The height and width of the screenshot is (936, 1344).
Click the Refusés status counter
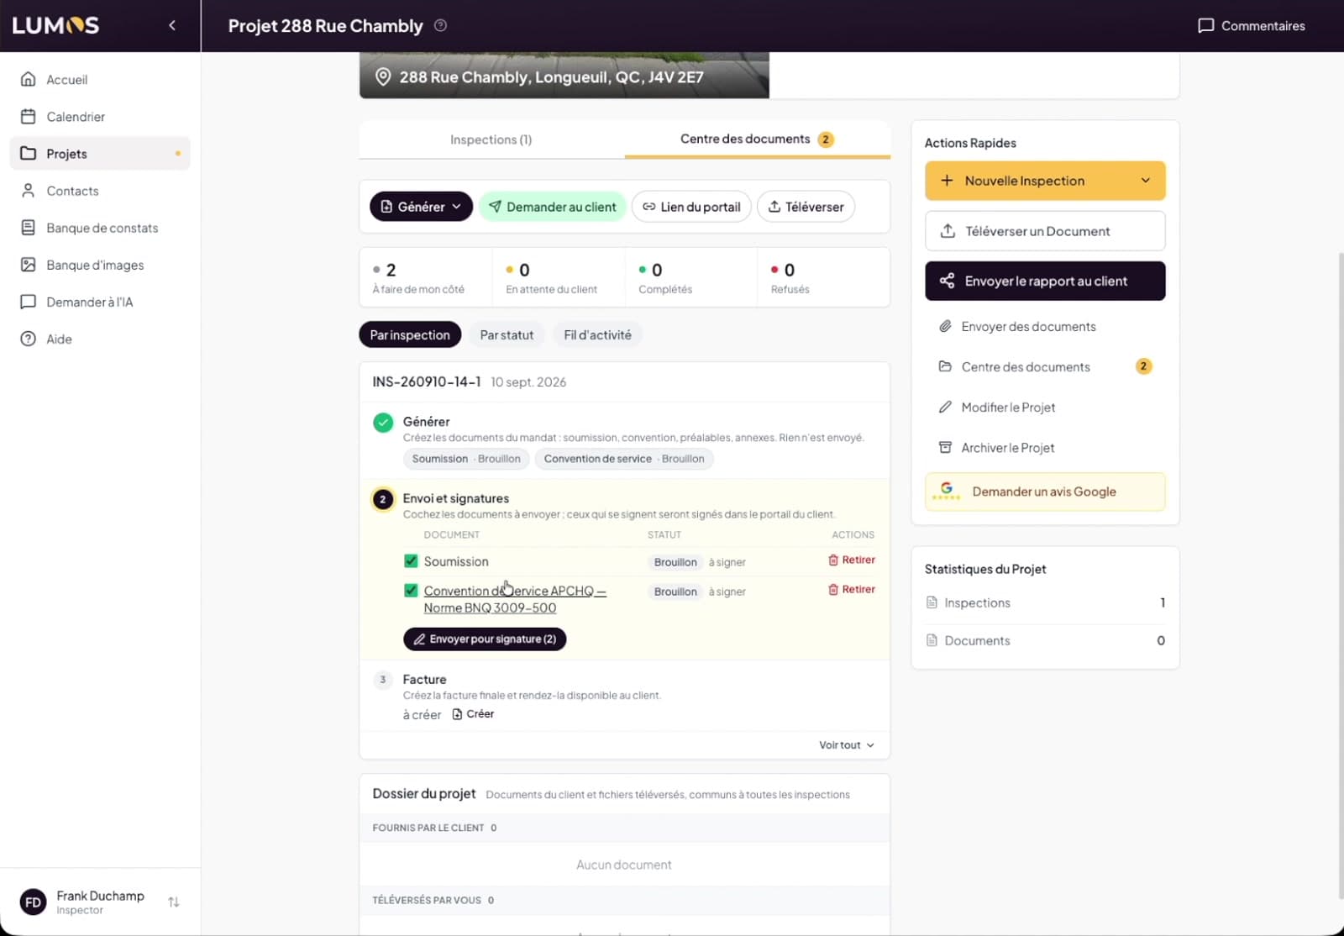click(823, 277)
